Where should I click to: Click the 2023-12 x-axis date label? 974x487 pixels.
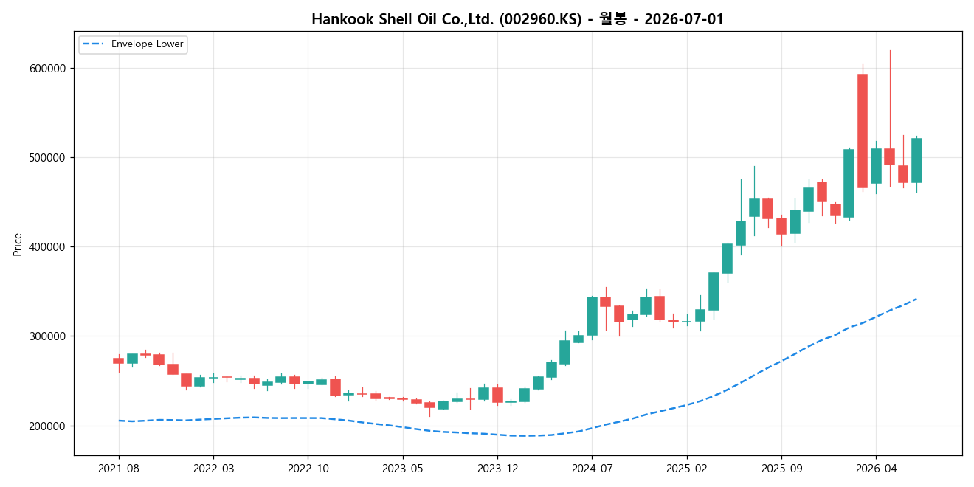pyautogui.click(x=498, y=469)
